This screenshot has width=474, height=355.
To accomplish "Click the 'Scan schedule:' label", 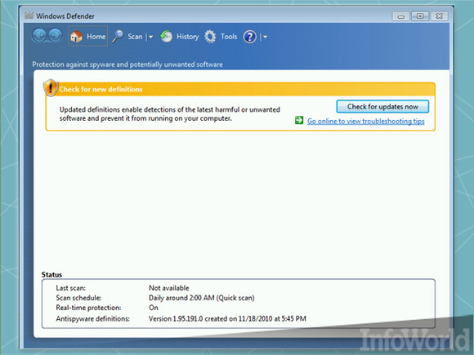I will [78, 298].
